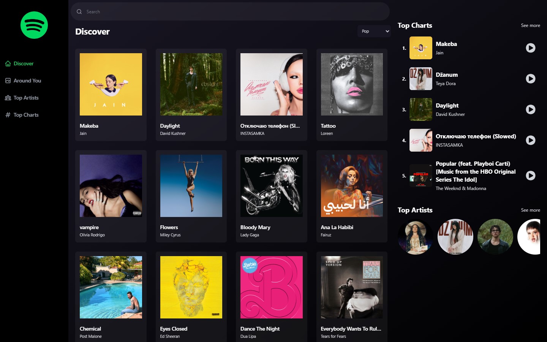
Task: Play Makeba in Top Charts
Action: 531,48
